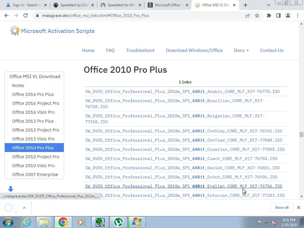Download the 64Bit Dutch ISO link
This screenshot has height=228, width=304.
coord(181,177)
